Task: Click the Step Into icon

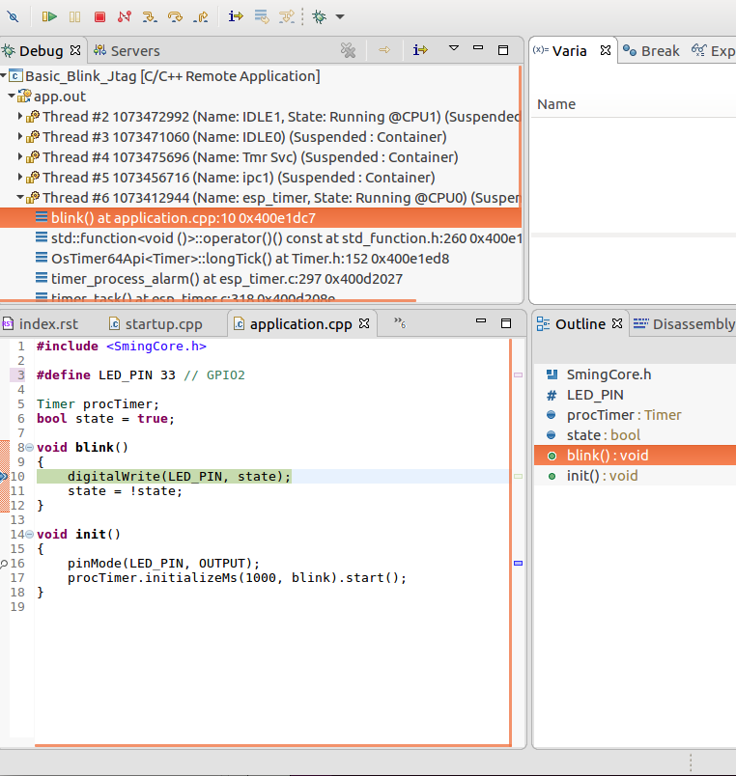Action: pos(150,16)
